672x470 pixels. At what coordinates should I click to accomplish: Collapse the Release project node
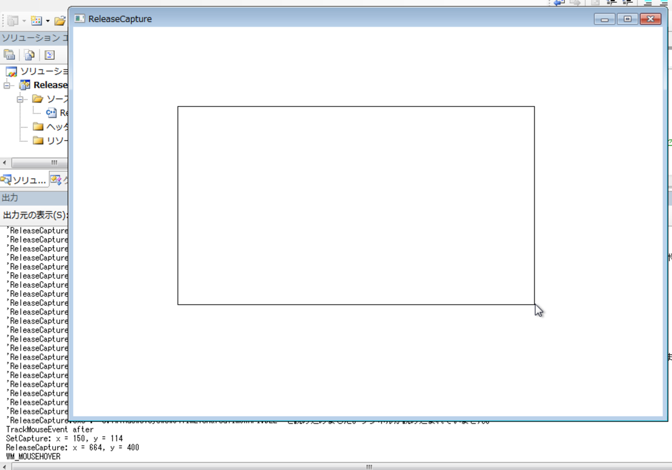click(6, 85)
